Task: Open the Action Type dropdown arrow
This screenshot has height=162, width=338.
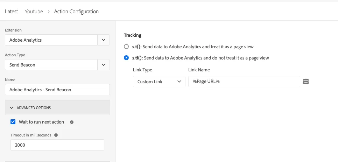Action: [104, 65]
